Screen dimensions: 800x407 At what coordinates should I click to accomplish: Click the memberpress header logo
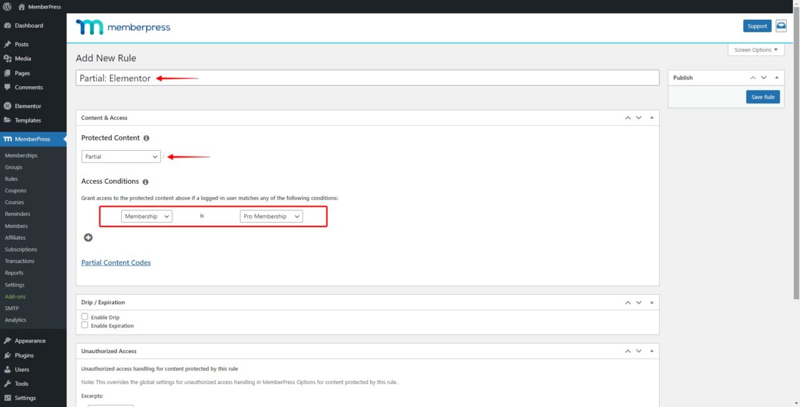tap(123, 27)
